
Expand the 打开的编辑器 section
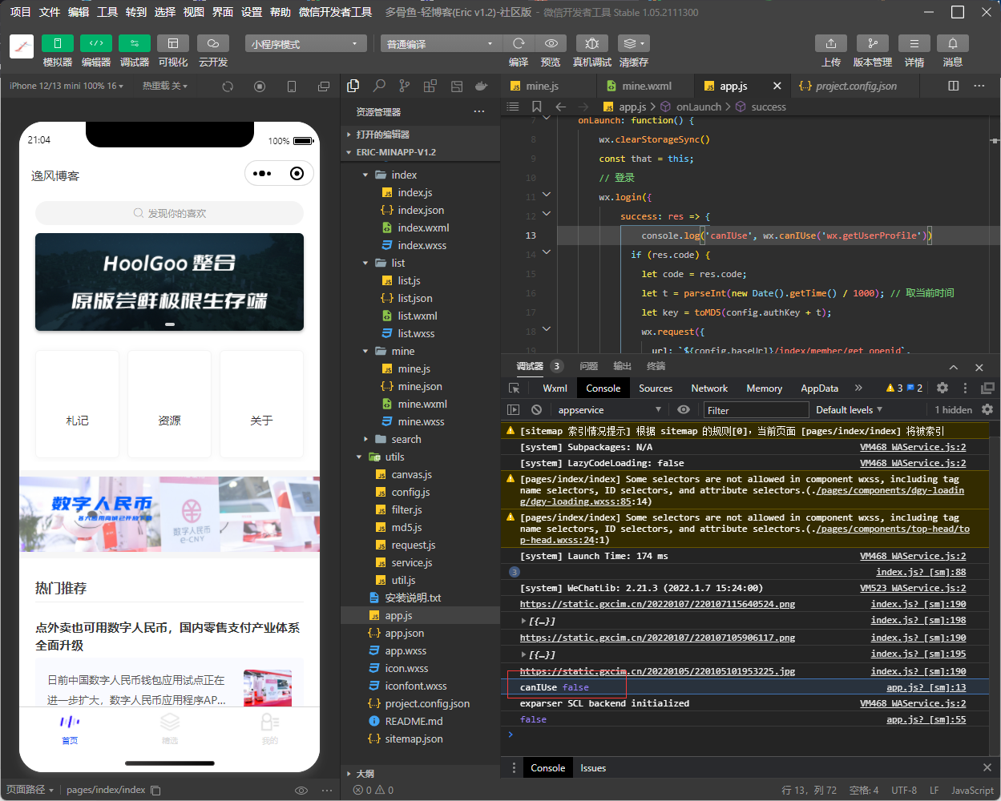click(x=421, y=135)
